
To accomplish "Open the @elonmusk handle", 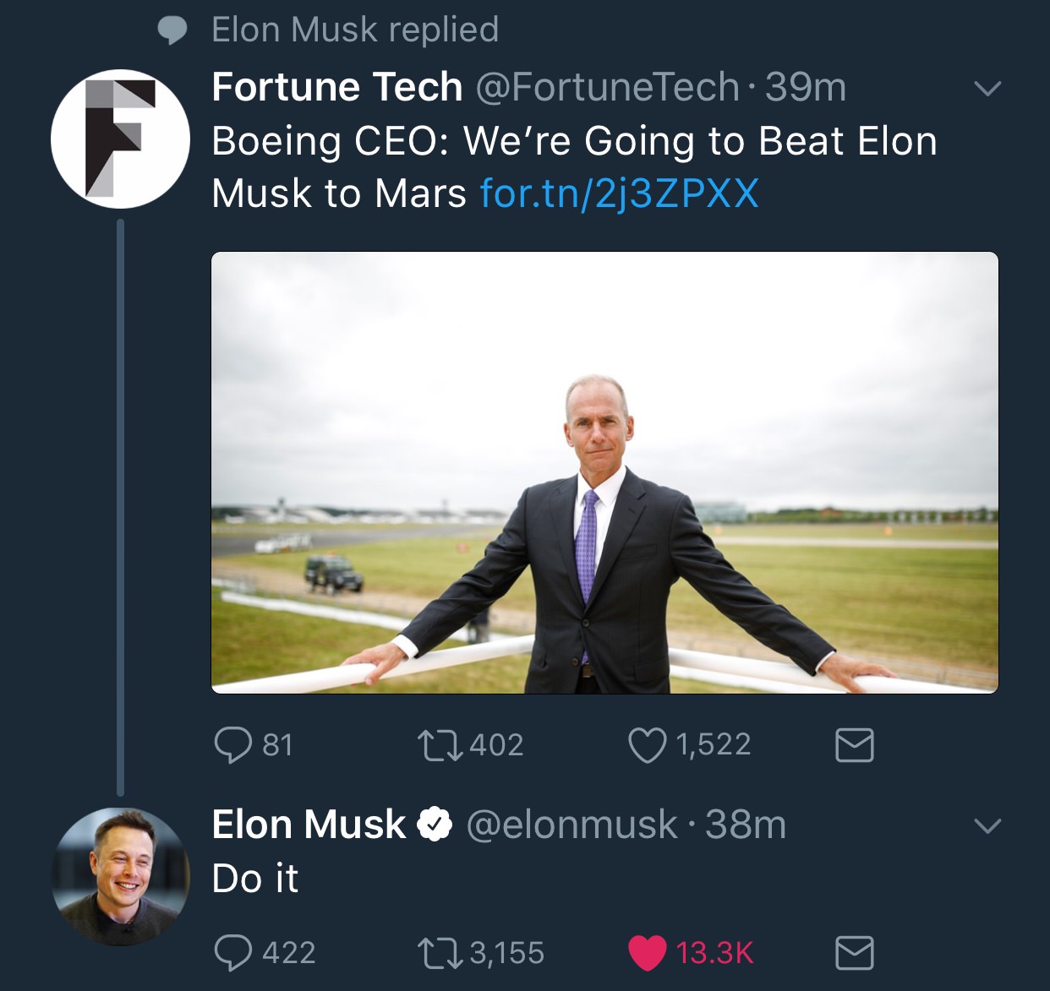I will pyautogui.click(x=571, y=825).
